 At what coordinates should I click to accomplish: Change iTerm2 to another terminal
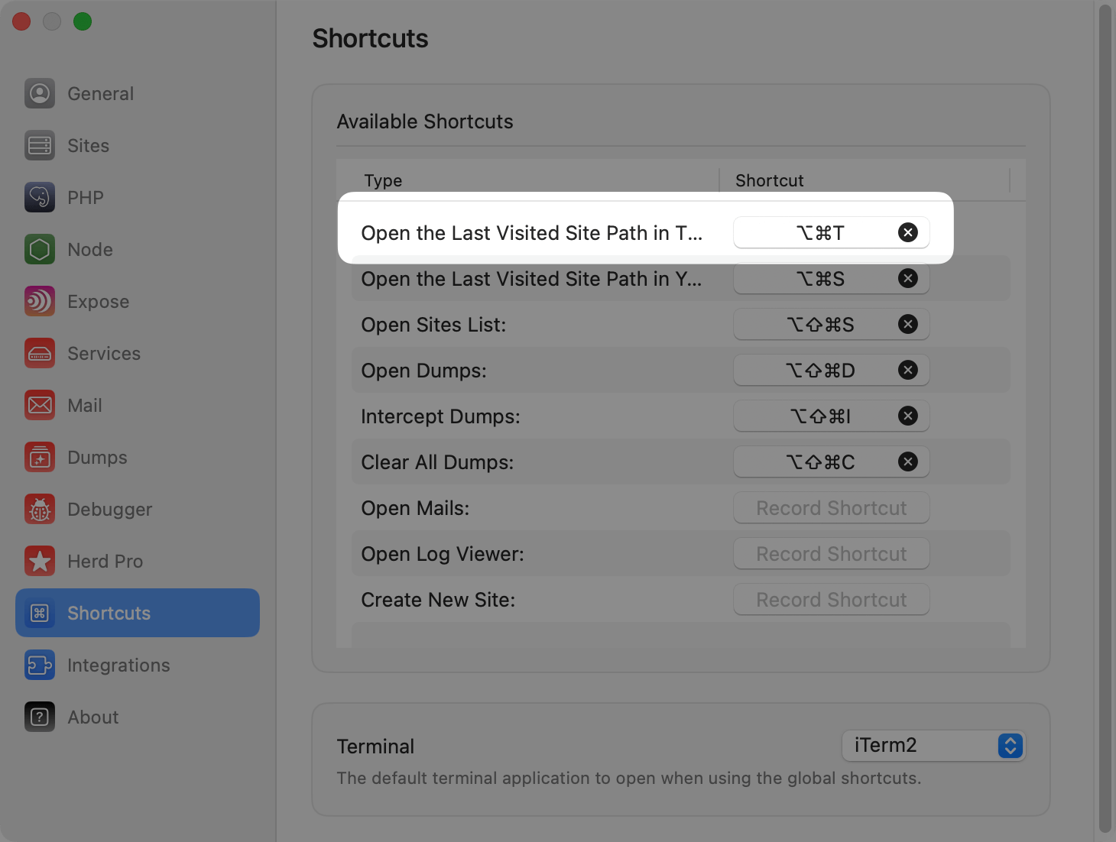click(x=933, y=746)
